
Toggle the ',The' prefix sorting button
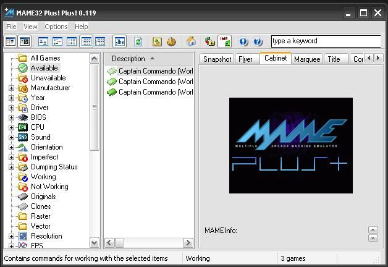pyautogui.click(x=120, y=41)
